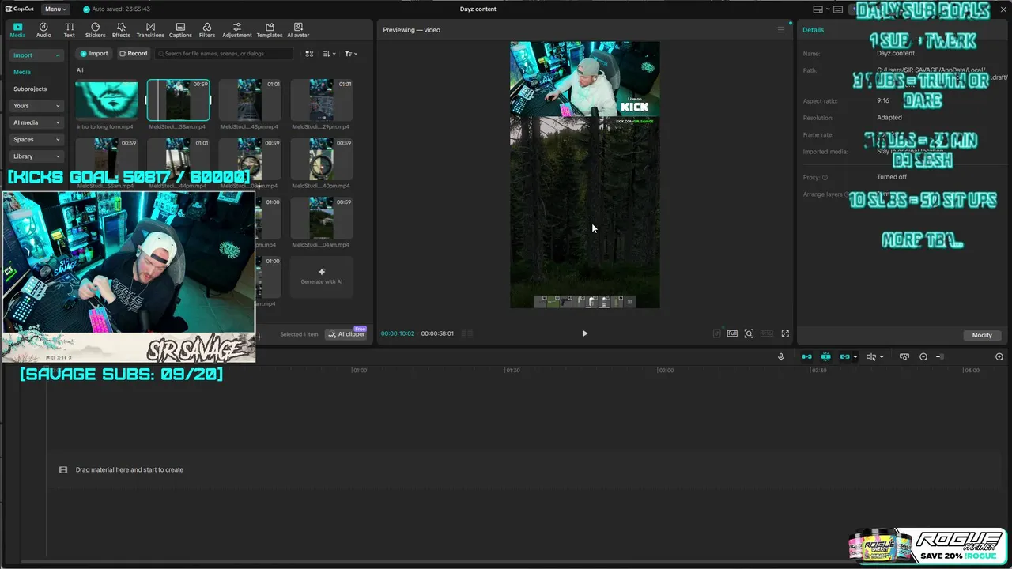The height and width of the screenshot is (569, 1012).
Task: Expand the Library section
Action: pos(36,156)
